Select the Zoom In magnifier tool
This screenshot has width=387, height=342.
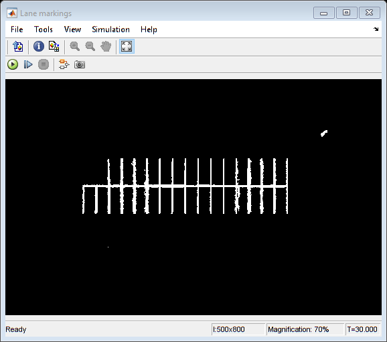pos(74,46)
